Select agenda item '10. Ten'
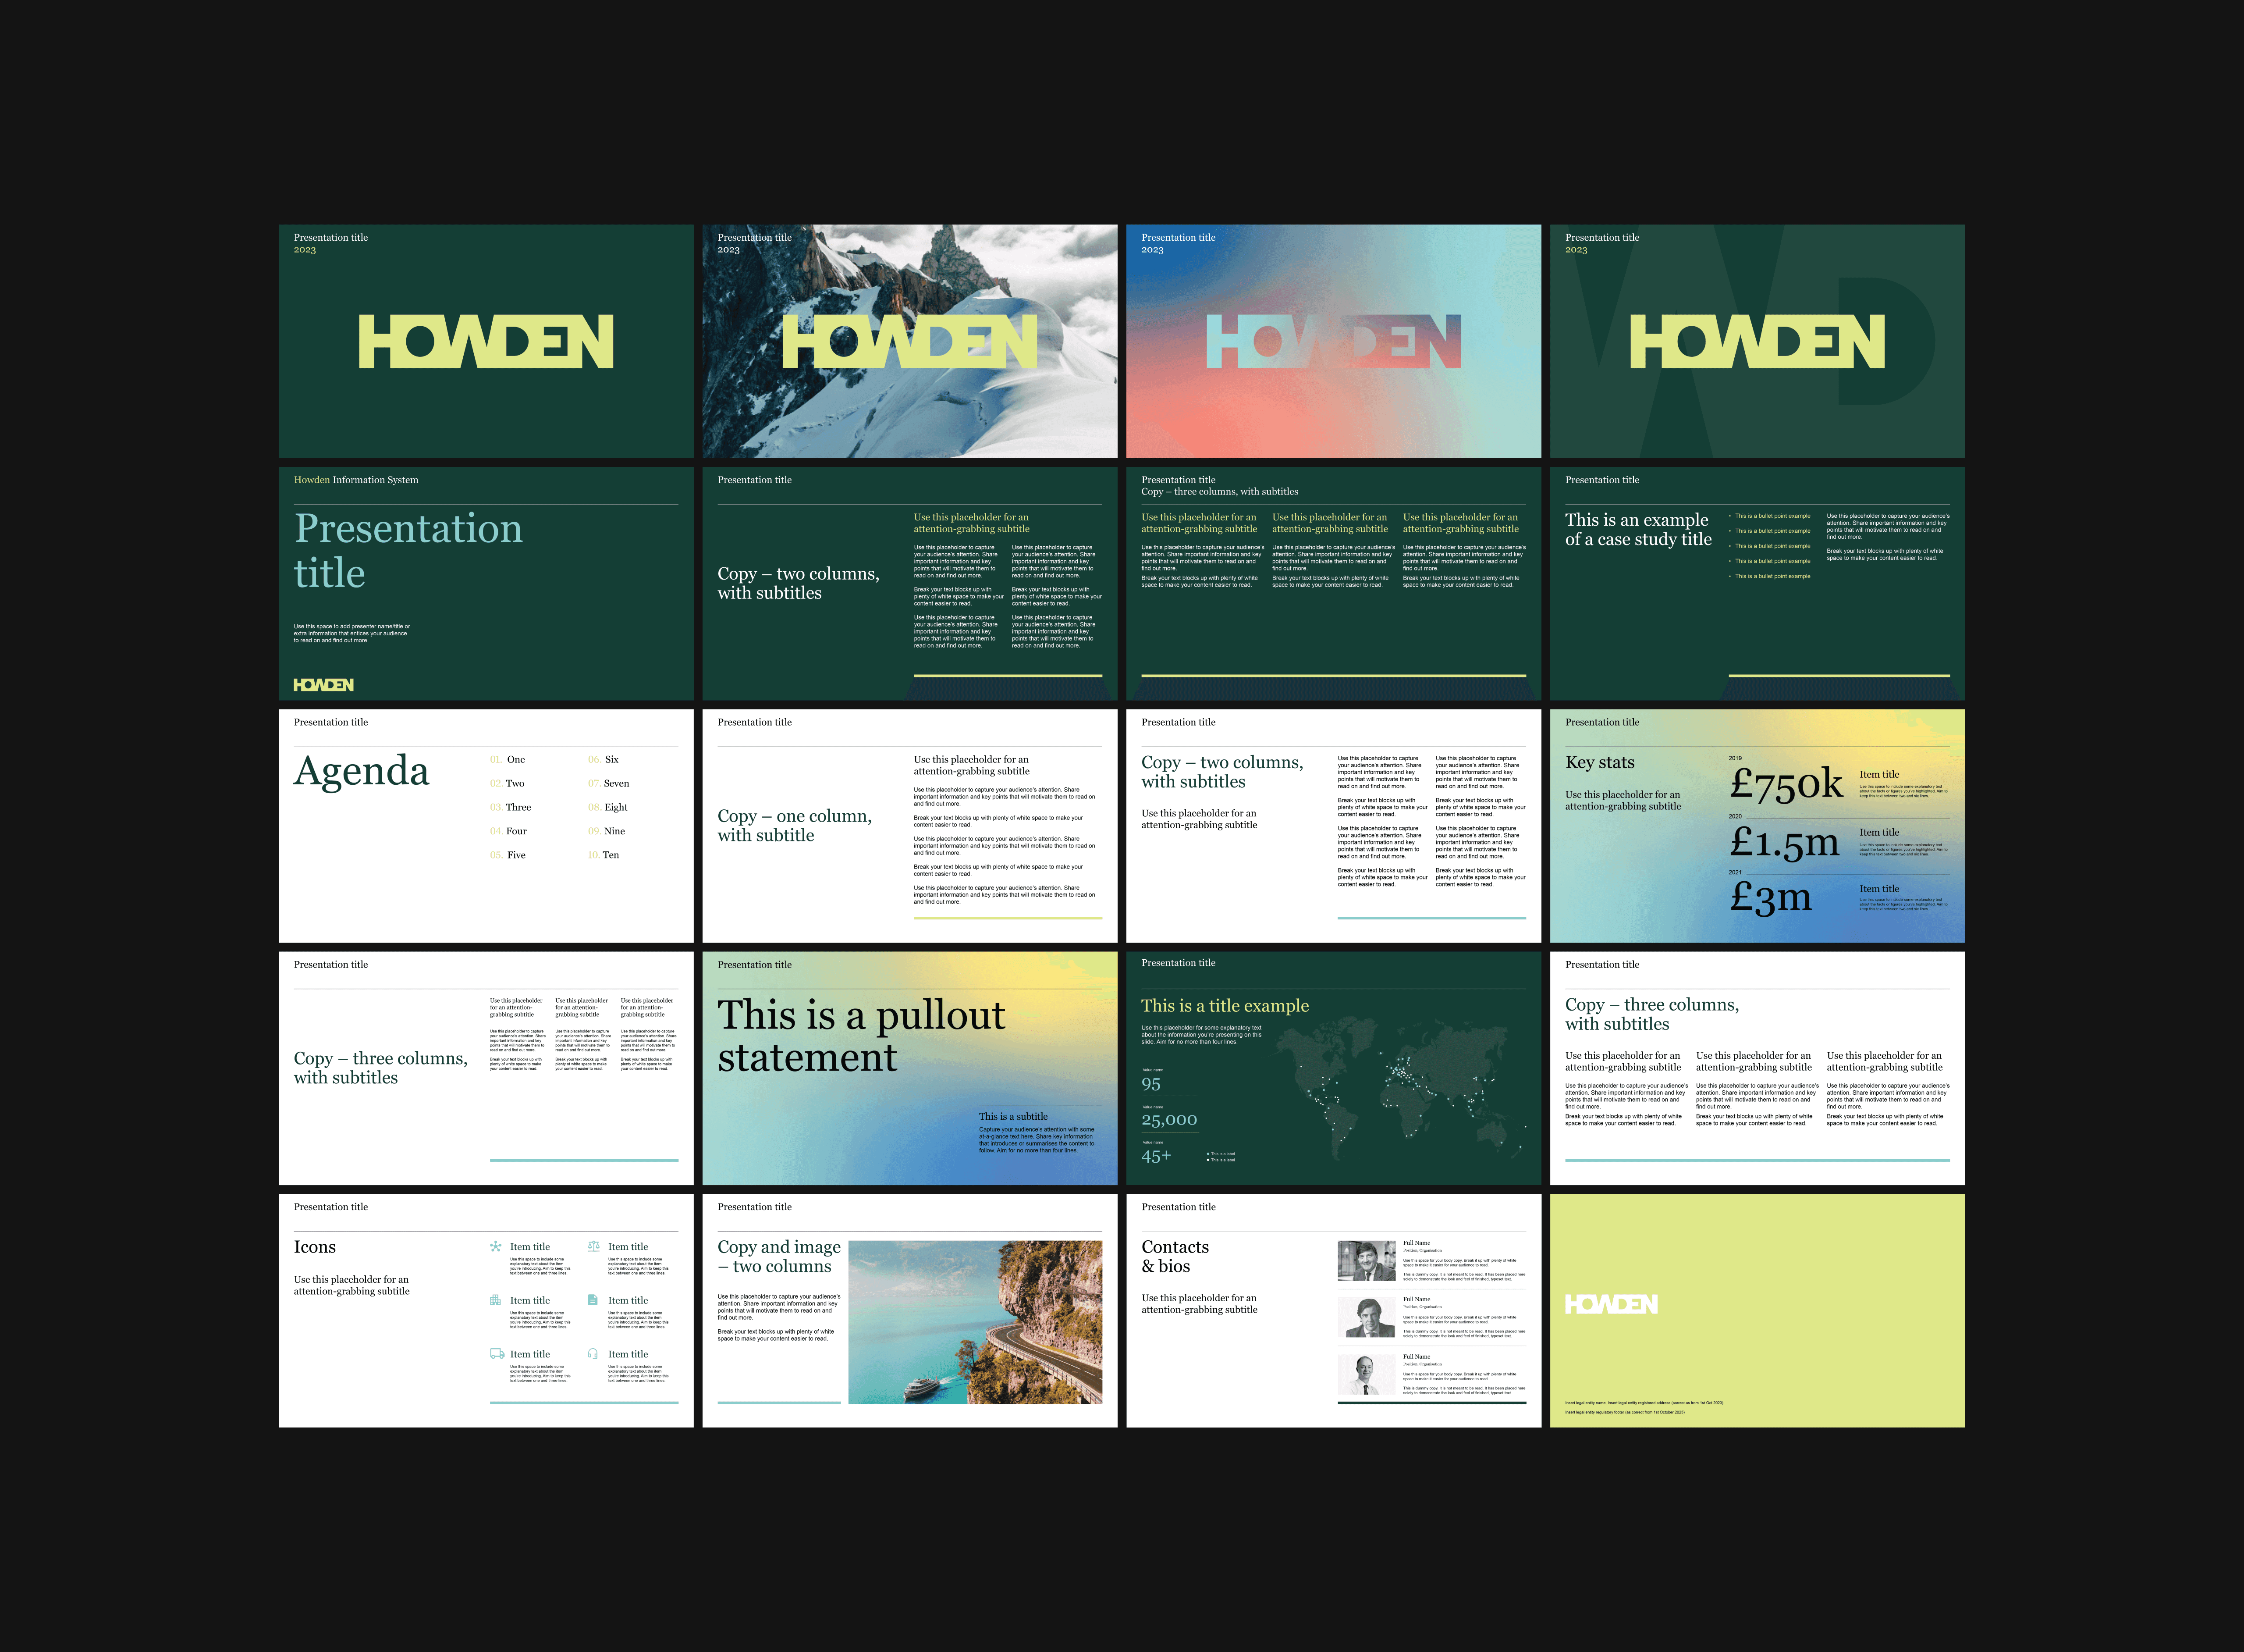Viewport: 2244px width, 1652px height. 604,856
